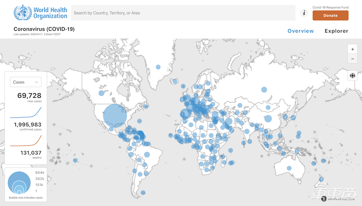
Task: Click the orange deaths trend line chart
Action: (26, 140)
